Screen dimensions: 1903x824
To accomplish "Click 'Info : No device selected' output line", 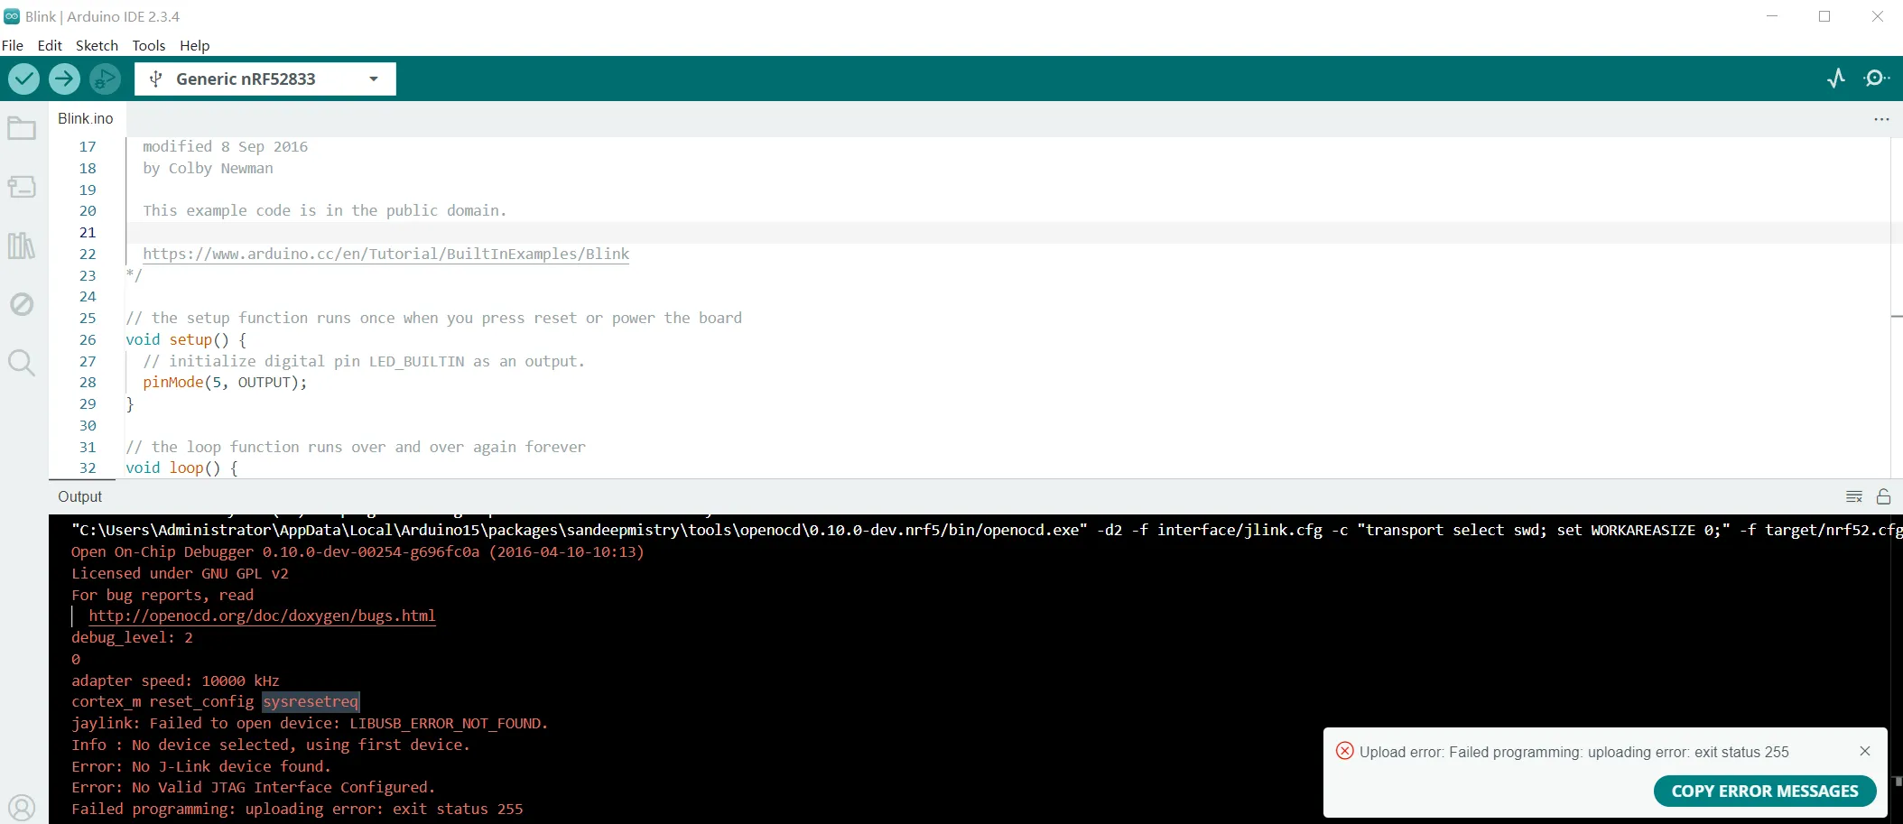I will pyautogui.click(x=271, y=745).
